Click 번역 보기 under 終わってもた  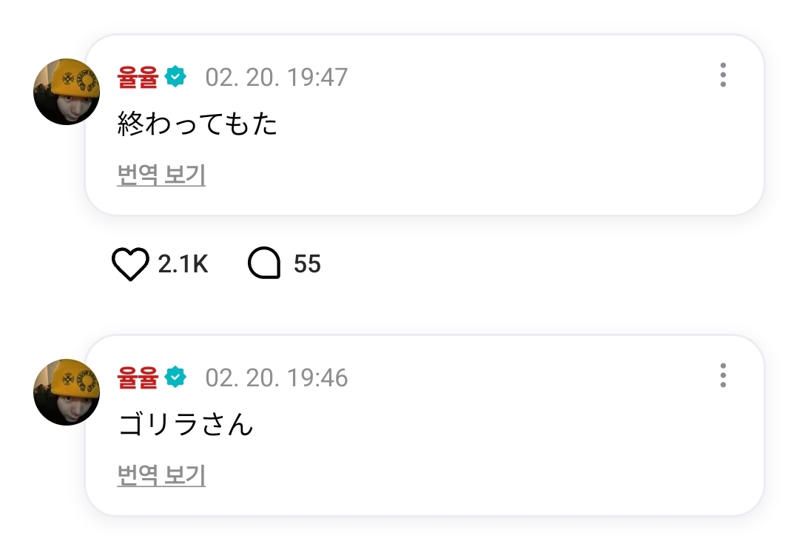click(161, 175)
